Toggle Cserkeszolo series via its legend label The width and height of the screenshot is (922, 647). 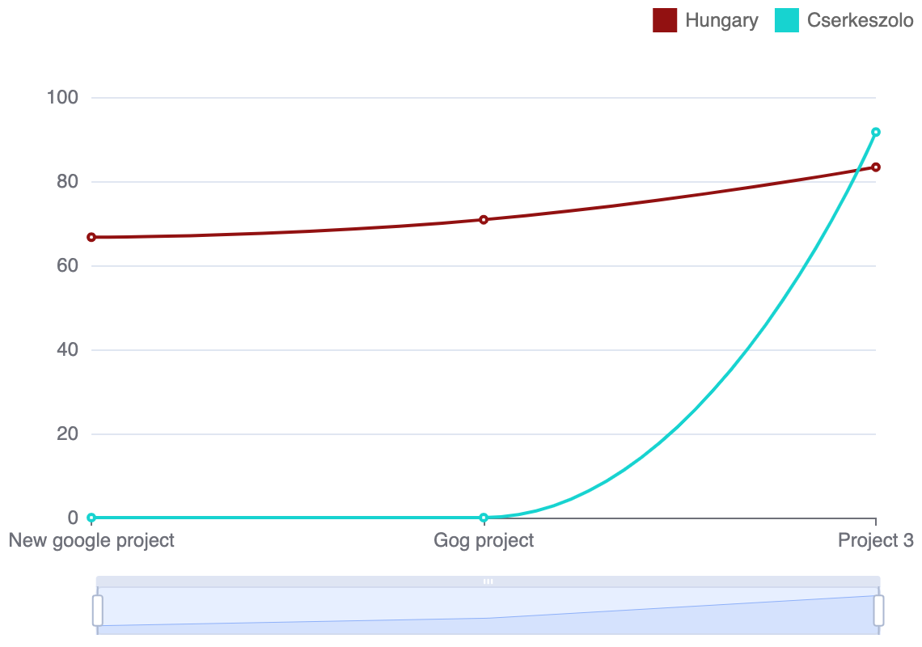(860, 20)
